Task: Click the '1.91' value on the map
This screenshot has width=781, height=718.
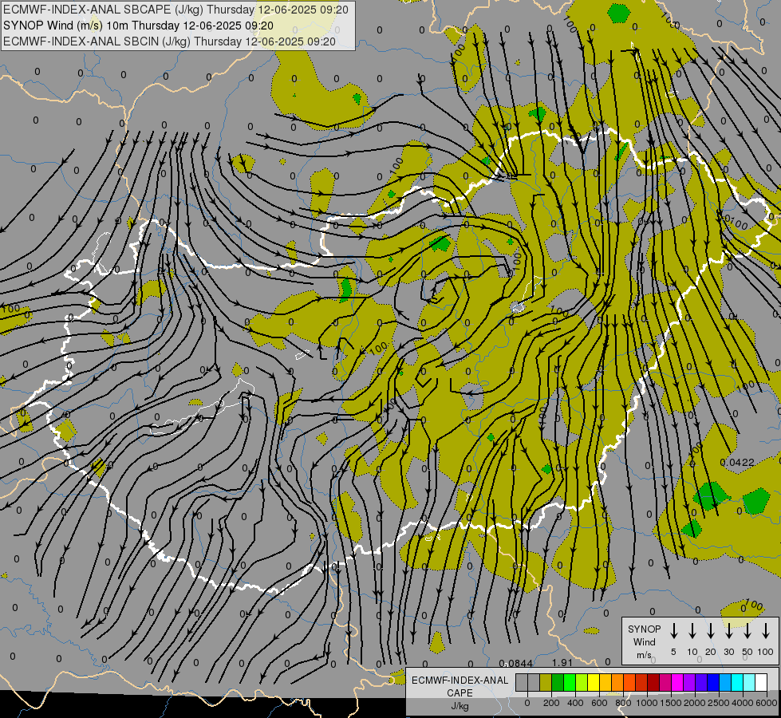Action: pyautogui.click(x=562, y=663)
